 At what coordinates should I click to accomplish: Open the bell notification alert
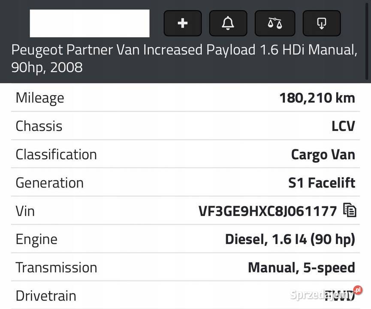point(228,23)
